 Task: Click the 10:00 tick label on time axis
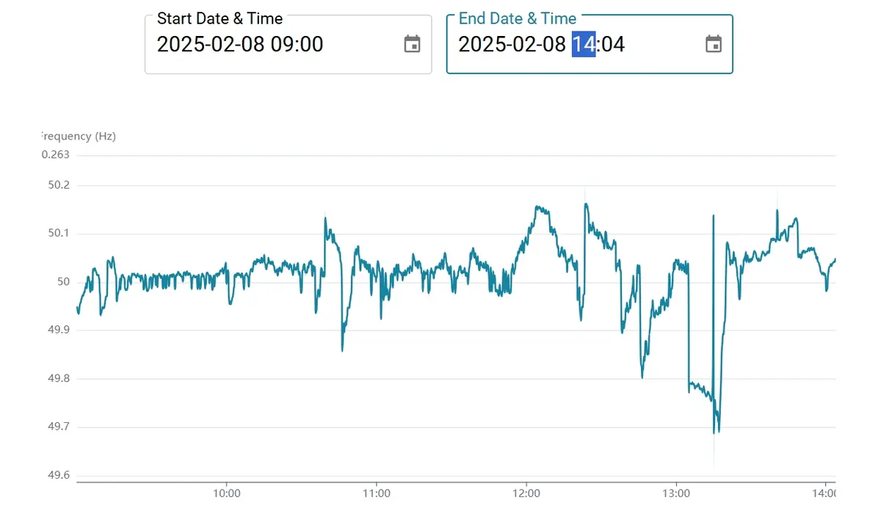point(226,493)
